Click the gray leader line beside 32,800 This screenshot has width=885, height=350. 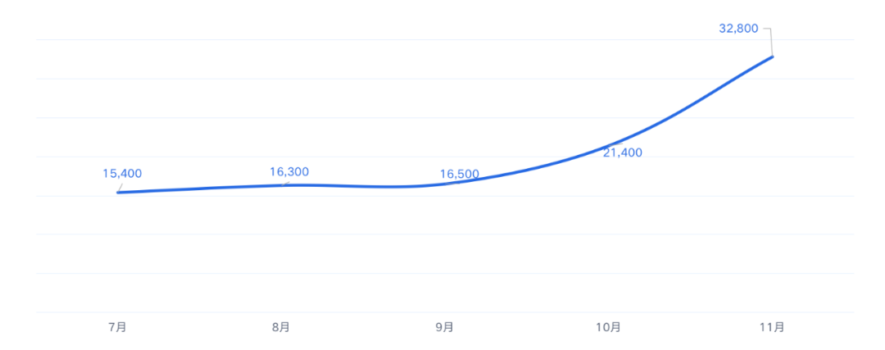[768, 41]
